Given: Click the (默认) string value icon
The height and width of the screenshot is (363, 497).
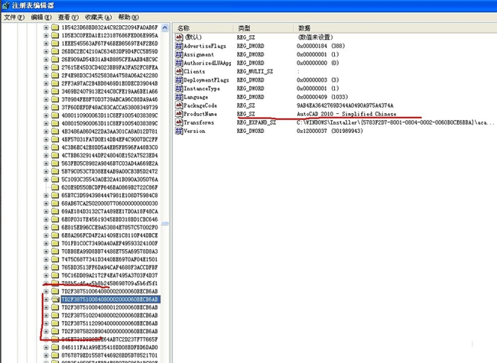Looking at the screenshot, I should tap(179, 37).
